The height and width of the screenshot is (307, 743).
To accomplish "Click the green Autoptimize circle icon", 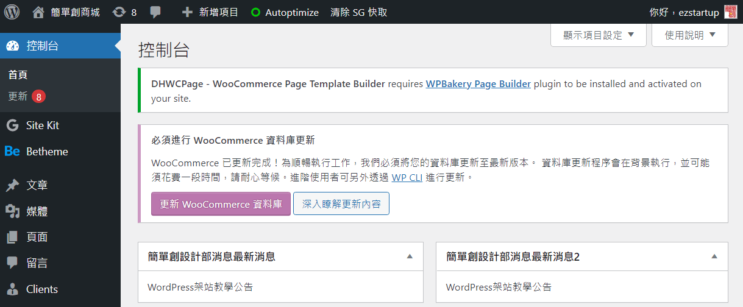I will 255,12.
